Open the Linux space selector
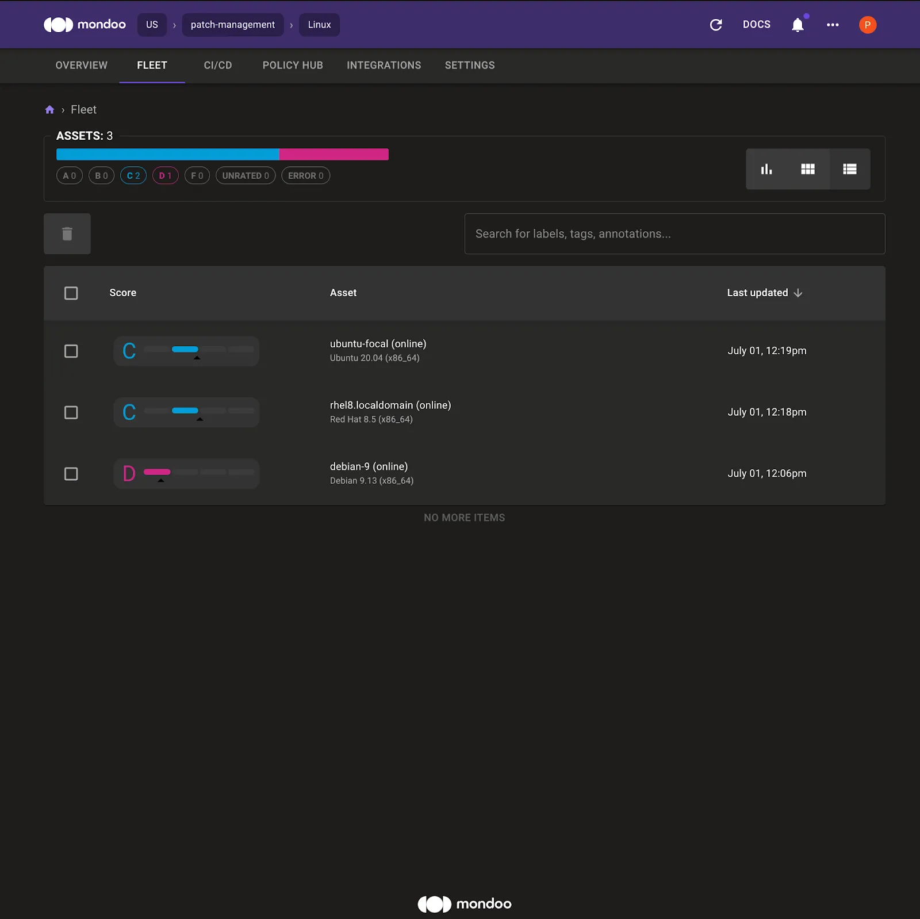Viewport: 920px width, 919px height. pos(319,25)
